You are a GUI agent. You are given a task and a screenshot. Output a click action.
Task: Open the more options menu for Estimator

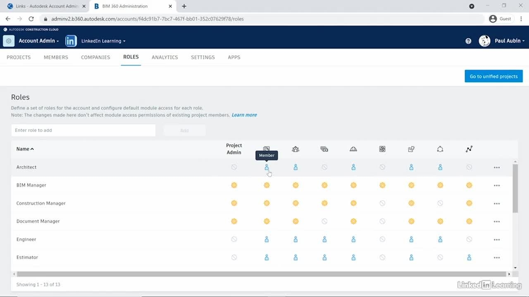(497, 257)
